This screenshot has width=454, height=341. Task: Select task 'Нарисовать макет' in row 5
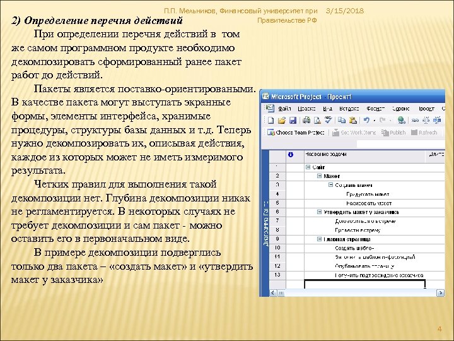(369, 203)
